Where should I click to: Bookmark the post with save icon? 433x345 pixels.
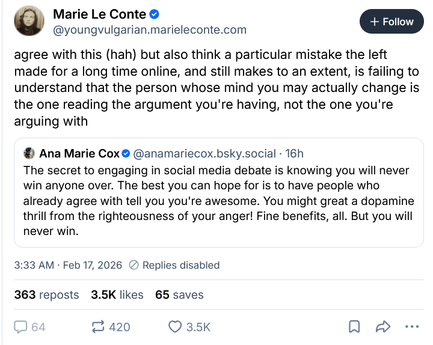(x=355, y=327)
